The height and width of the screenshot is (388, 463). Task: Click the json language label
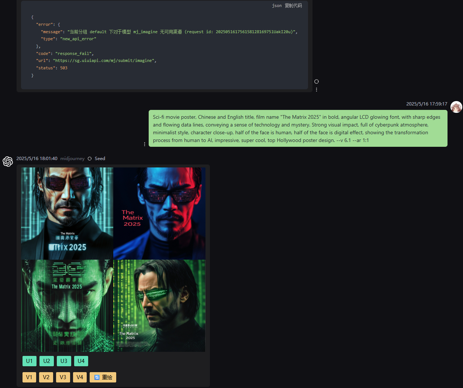tap(277, 6)
